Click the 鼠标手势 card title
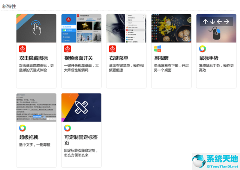240x170 pixels. click(210, 58)
